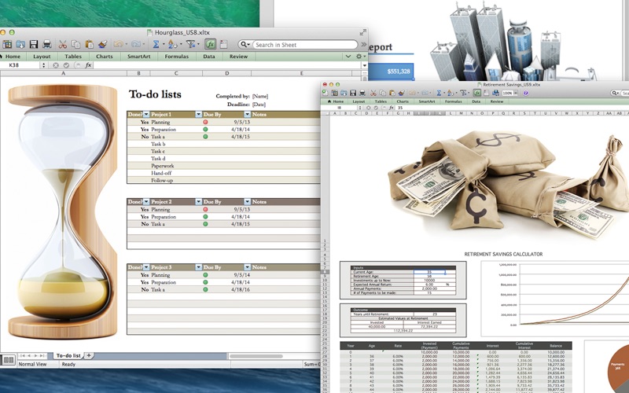
Task: Add a new sheet with plus button
Action: pos(89,356)
